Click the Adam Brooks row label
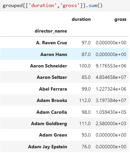This screenshot has width=130, height=153. point(52,100)
